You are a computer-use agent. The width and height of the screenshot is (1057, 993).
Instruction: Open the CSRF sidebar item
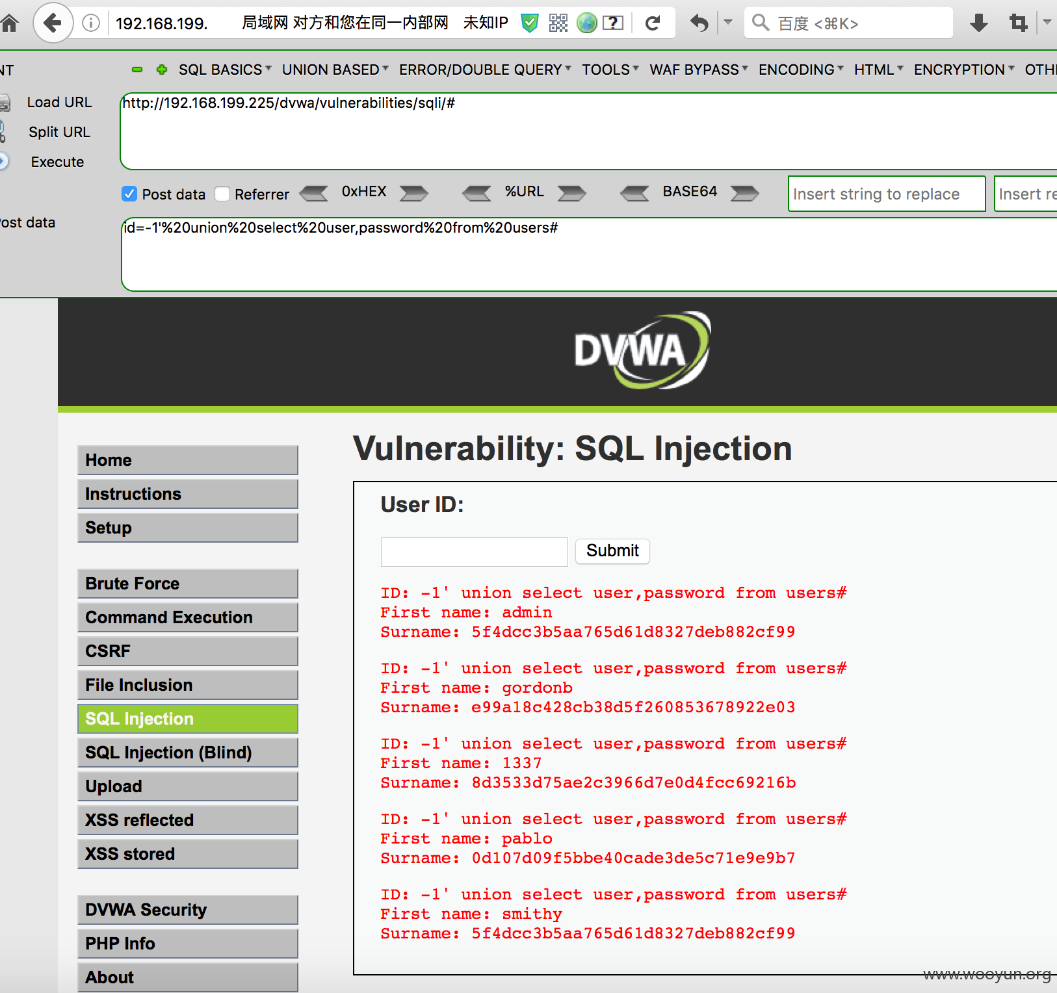point(188,651)
